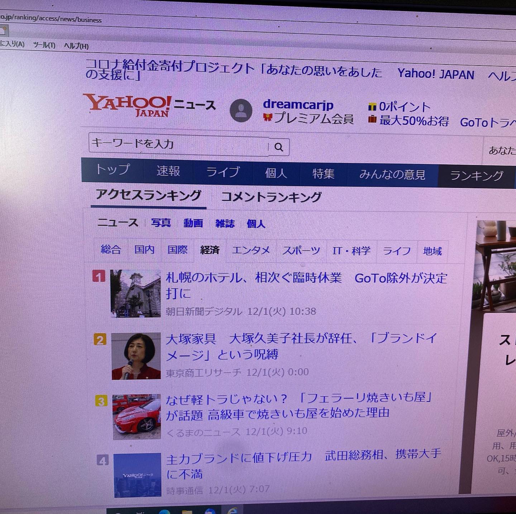
Task: Click the magnifier search button
Action: pyautogui.click(x=279, y=146)
